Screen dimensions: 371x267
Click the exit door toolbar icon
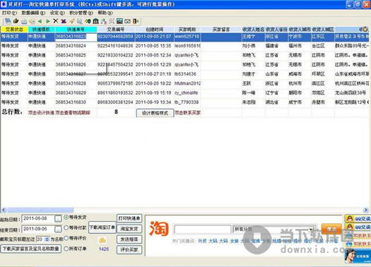(136, 21)
